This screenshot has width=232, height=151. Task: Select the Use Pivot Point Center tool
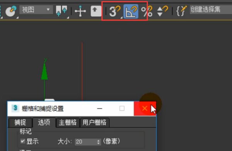click(x=61, y=11)
